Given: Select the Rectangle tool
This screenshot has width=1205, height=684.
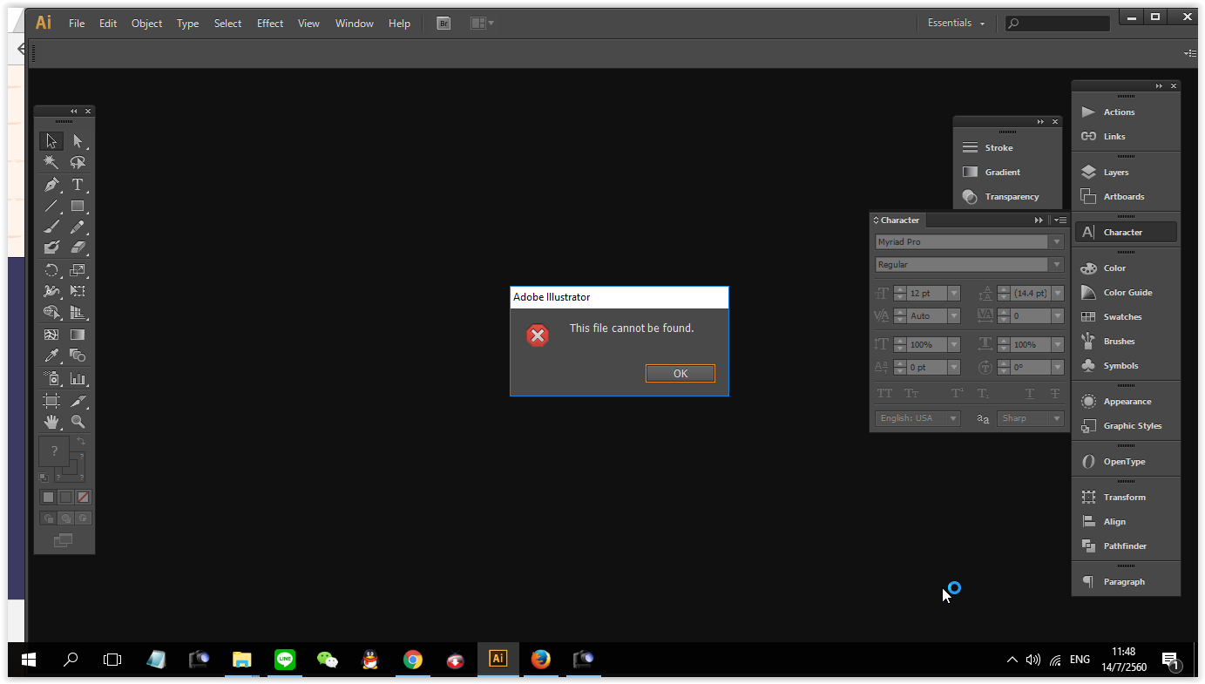Looking at the screenshot, I should pyautogui.click(x=78, y=207).
